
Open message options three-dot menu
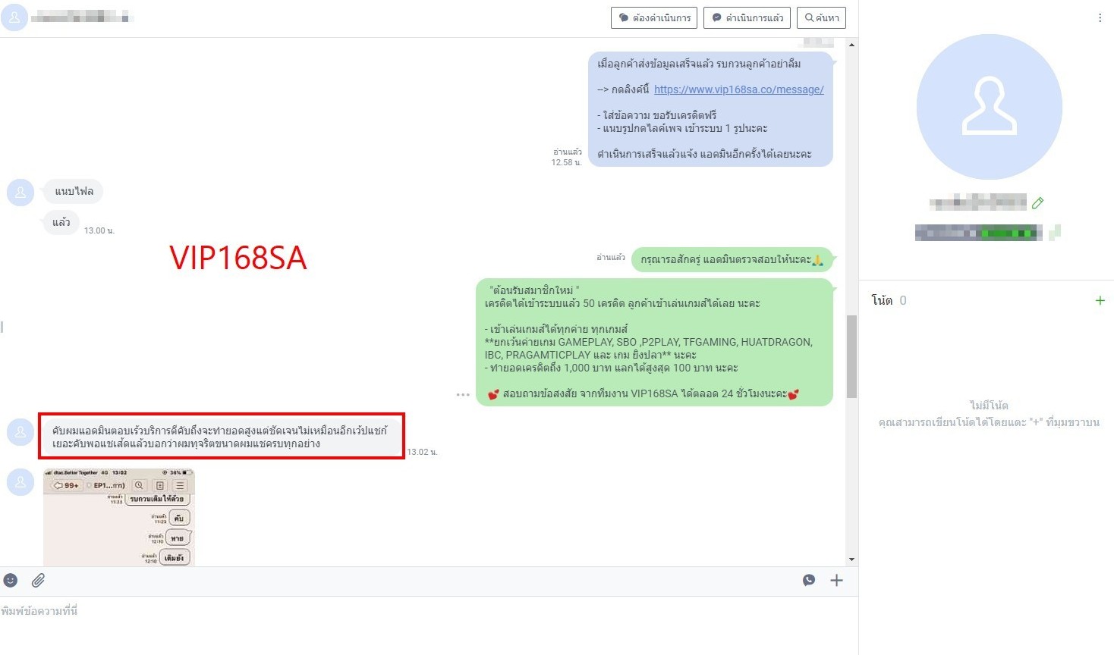tap(463, 395)
